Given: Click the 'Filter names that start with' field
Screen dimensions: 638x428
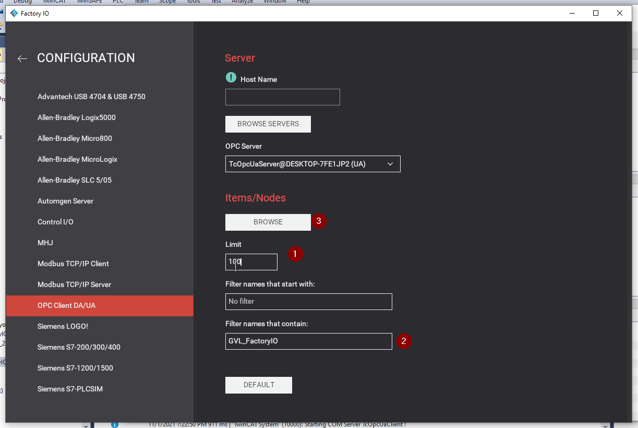Looking at the screenshot, I should tap(309, 302).
